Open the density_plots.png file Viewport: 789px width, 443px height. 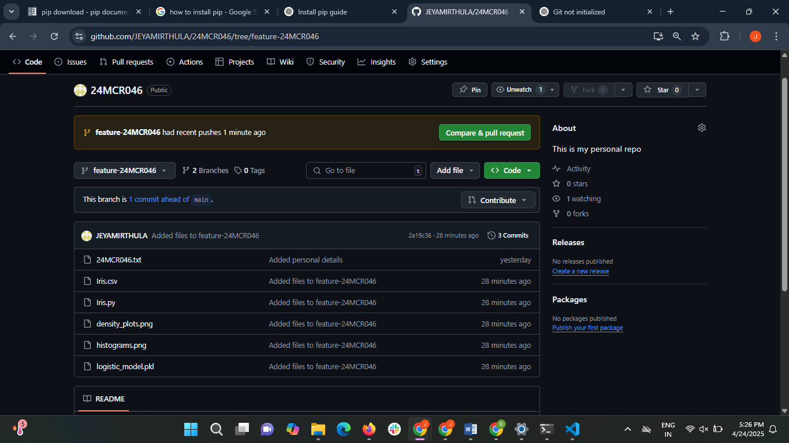(x=124, y=324)
